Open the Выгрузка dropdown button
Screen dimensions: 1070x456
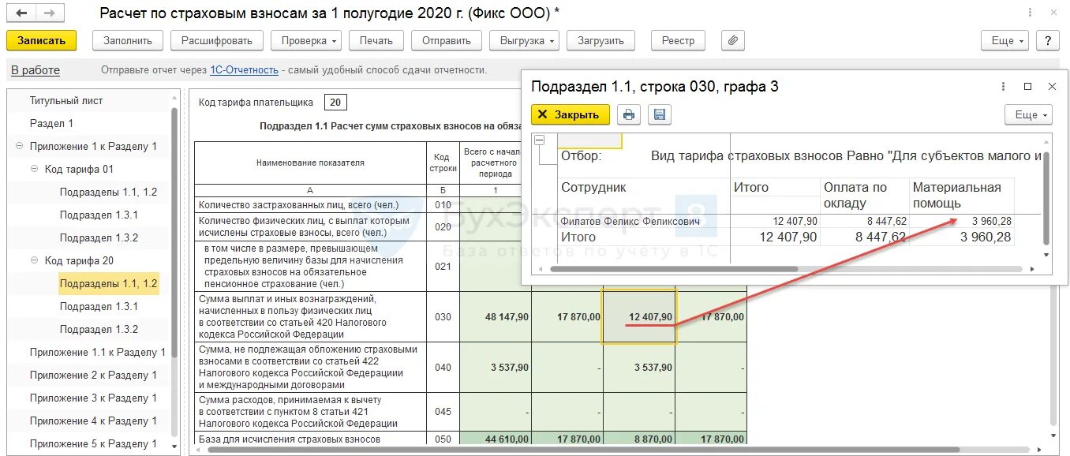pyautogui.click(x=525, y=41)
